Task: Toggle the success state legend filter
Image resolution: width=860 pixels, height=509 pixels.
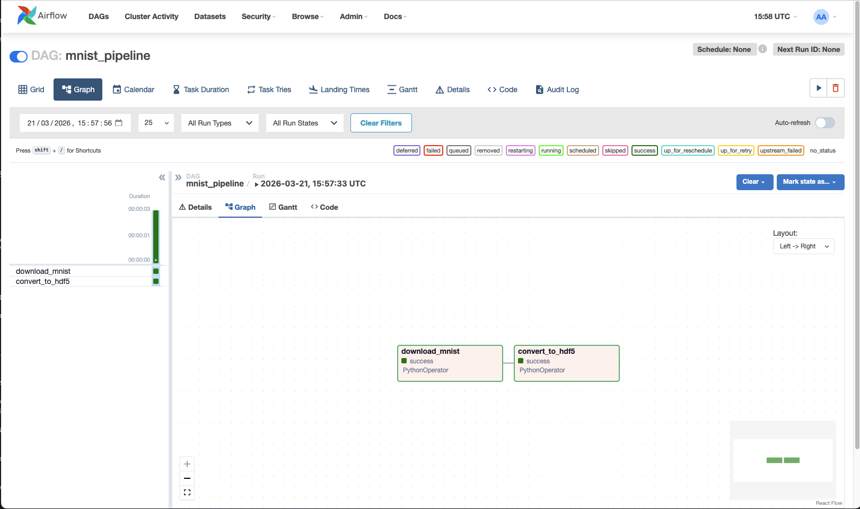Action: pyautogui.click(x=644, y=150)
